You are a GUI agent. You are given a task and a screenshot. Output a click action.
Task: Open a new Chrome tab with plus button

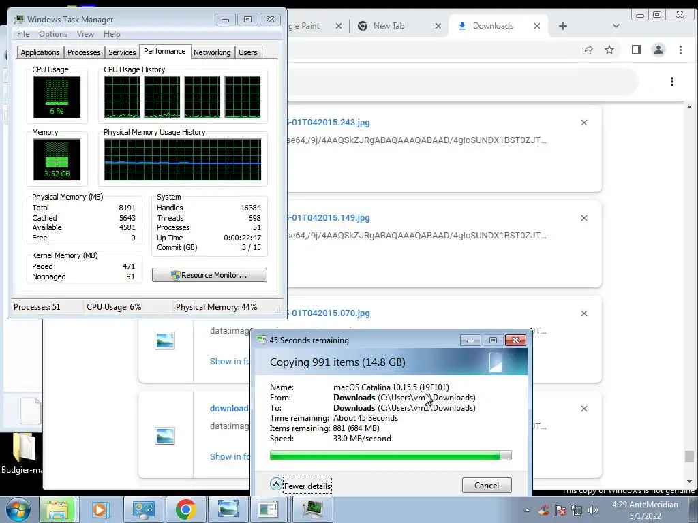click(562, 26)
